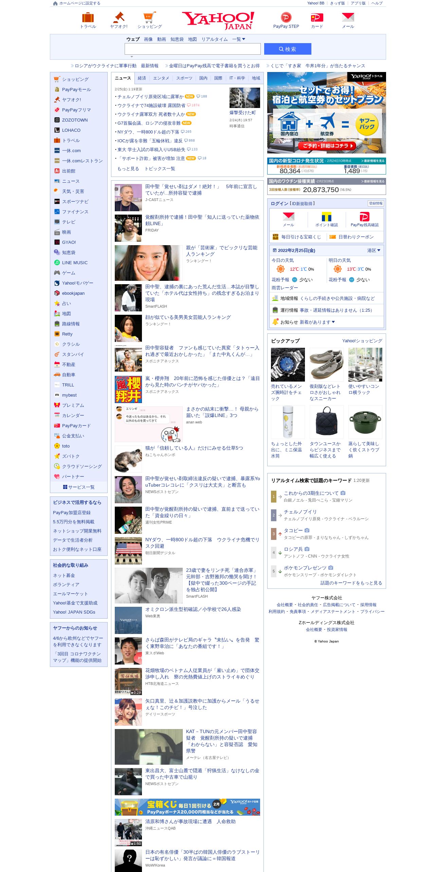
Task: Click the home icon beside ホームページに設定する
Action: tap(55, 3)
